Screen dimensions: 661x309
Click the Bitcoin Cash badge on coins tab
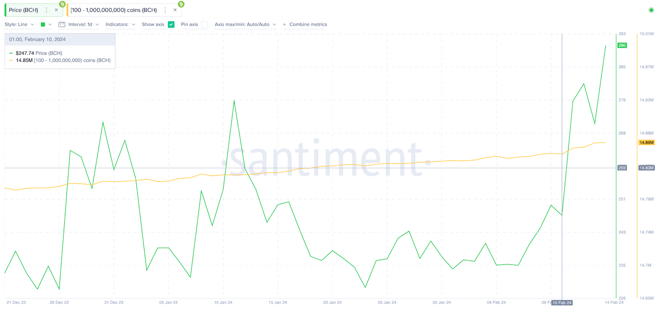(181, 4)
